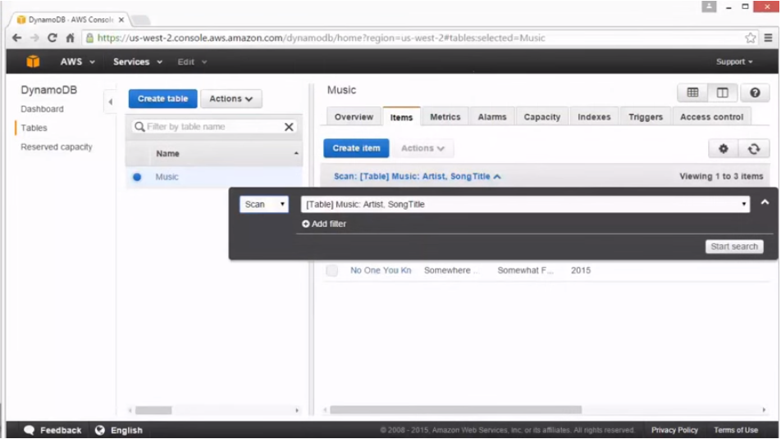This screenshot has width=781, height=439.
Task: Open the Capacity tab
Action: click(542, 117)
